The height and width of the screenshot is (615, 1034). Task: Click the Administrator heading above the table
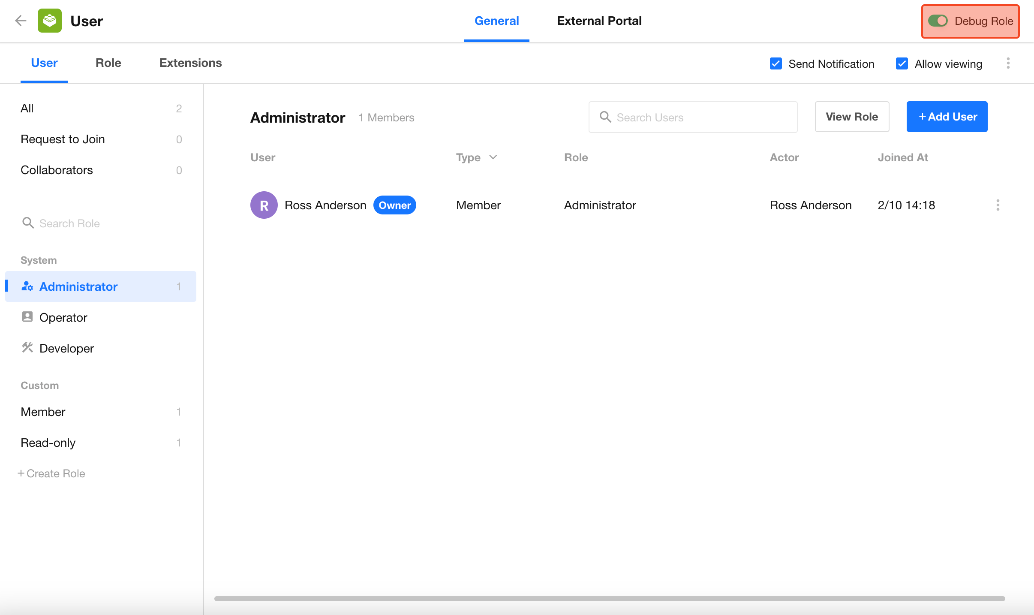tap(298, 118)
